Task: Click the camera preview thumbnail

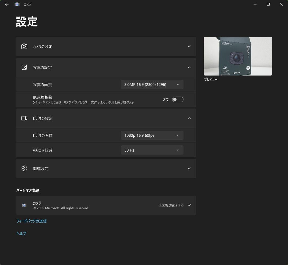Action: click(x=238, y=56)
